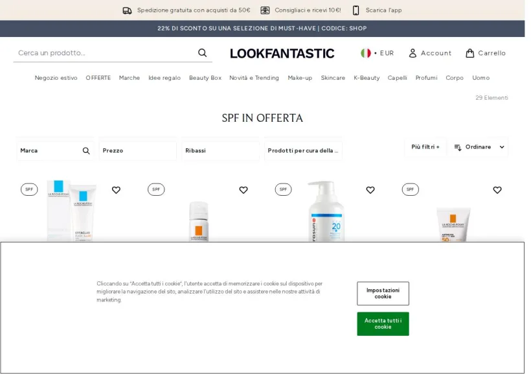Viewport: 531px width, 374px height.
Task: Click SPF badge on Ultrasun 20 product
Action: click(x=283, y=189)
